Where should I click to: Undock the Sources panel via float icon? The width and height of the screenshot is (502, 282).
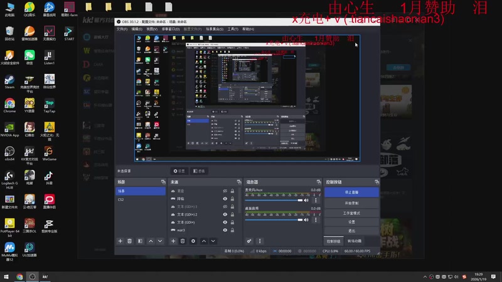coord(239,182)
